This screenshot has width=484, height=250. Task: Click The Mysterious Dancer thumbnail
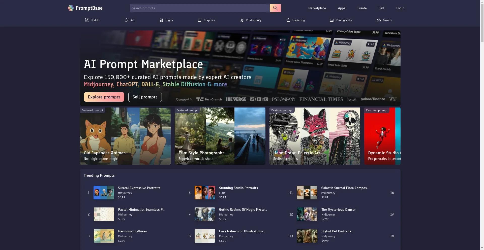(307, 214)
